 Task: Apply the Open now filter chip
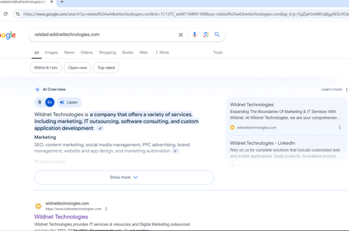77,68
